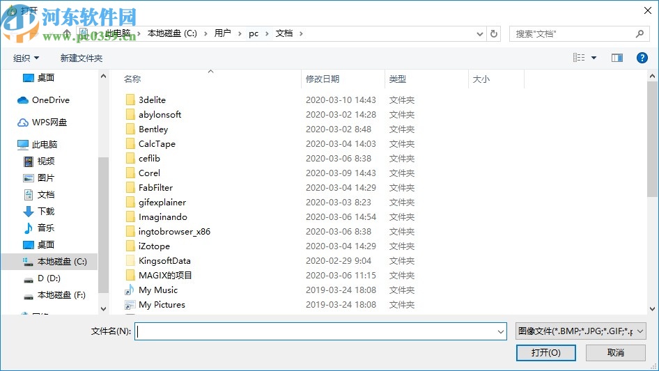The image size is (659, 371).
Task: Click the CalcTape folder icon
Action: pyautogui.click(x=130, y=143)
